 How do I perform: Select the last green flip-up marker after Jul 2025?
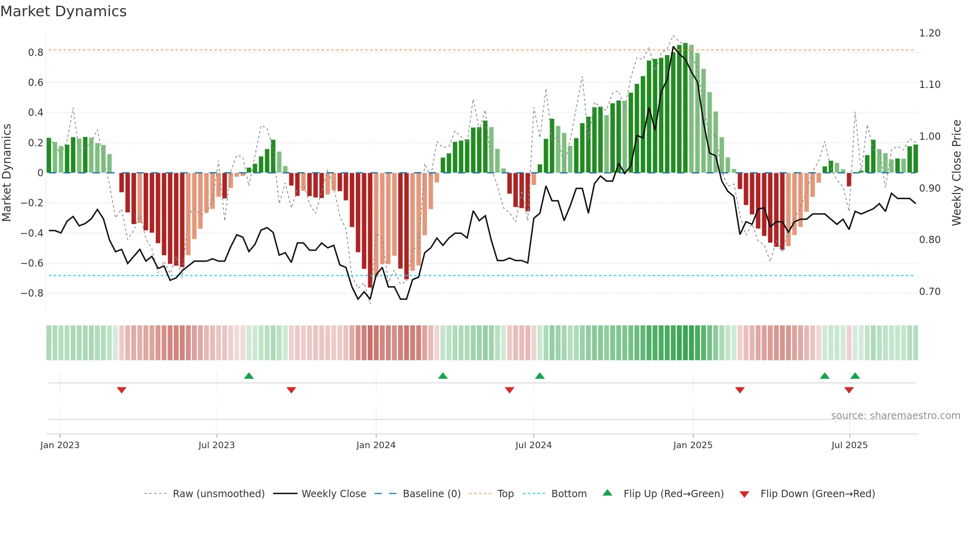(855, 376)
